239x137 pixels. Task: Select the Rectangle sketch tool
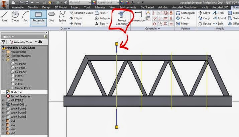[38, 18]
